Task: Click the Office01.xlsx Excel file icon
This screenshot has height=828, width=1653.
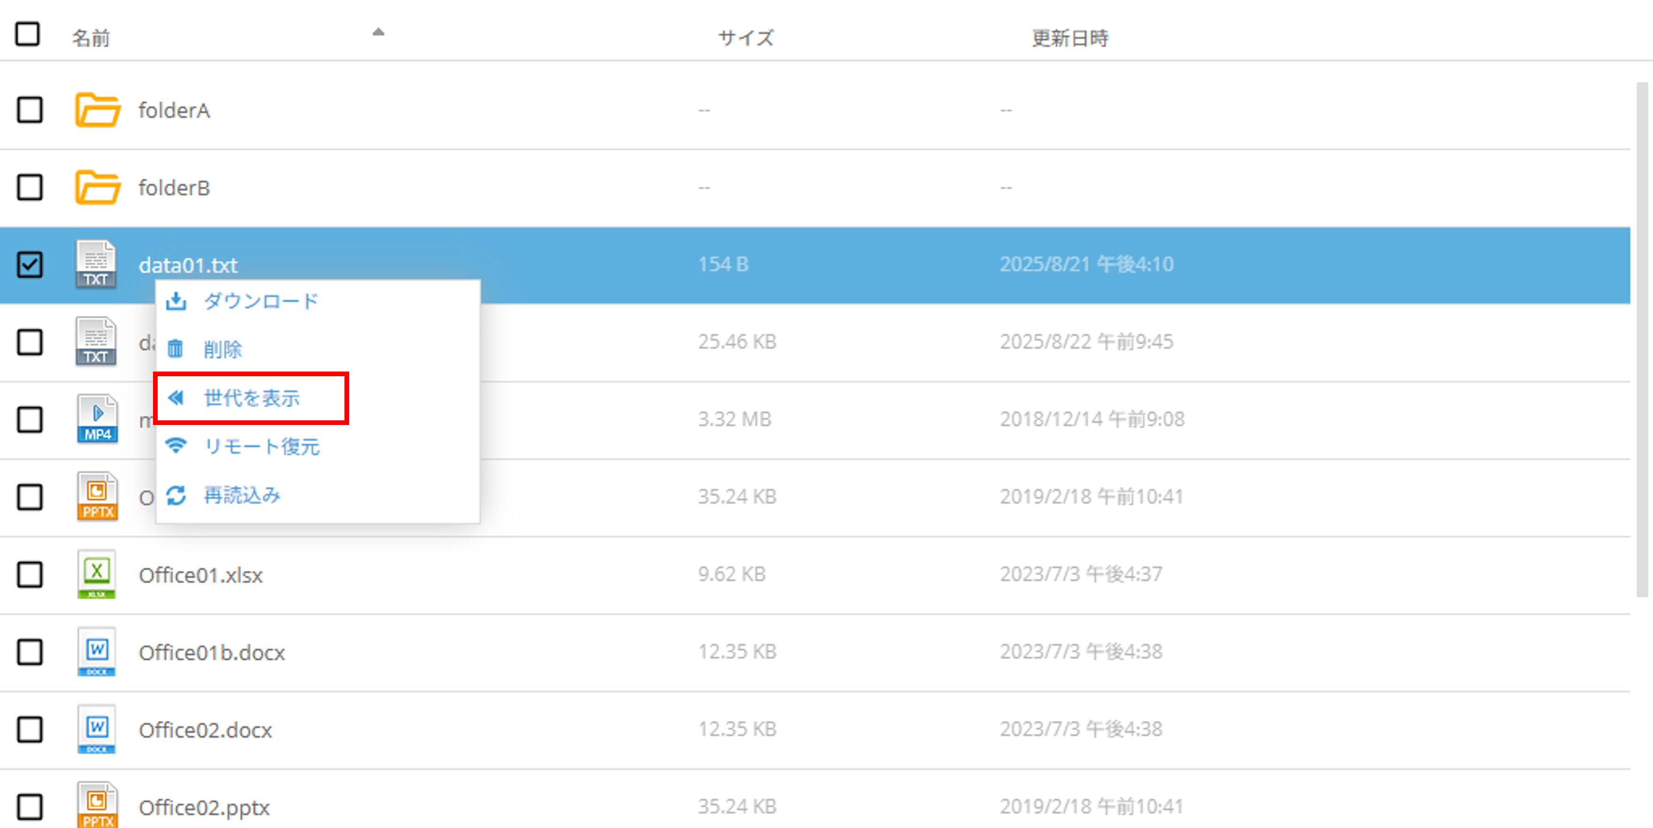Action: pyautogui.click(x=96, y=574)
